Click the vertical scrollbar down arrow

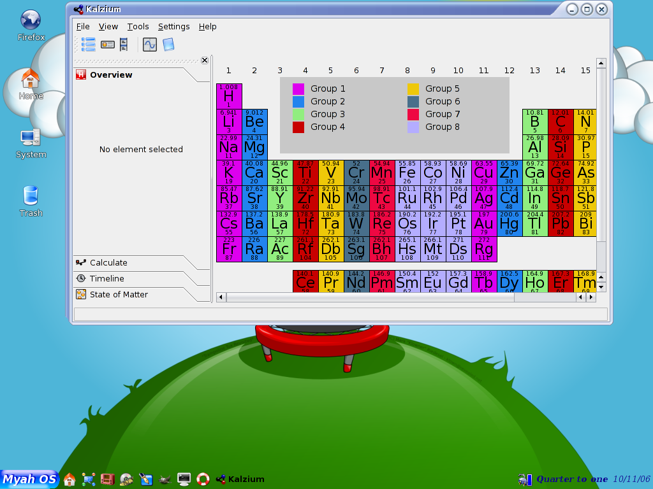[x=601, y=287]
